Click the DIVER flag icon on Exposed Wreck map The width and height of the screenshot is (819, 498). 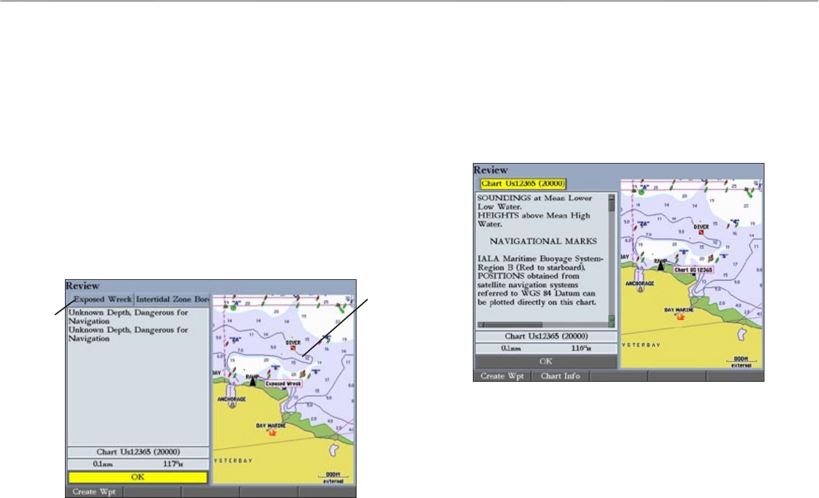click(x=294, y=348)
